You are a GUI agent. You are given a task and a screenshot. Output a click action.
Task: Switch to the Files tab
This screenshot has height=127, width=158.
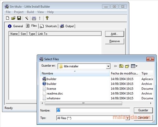point(32,26)
